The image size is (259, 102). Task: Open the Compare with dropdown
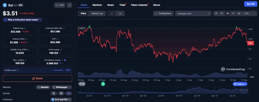193,13
